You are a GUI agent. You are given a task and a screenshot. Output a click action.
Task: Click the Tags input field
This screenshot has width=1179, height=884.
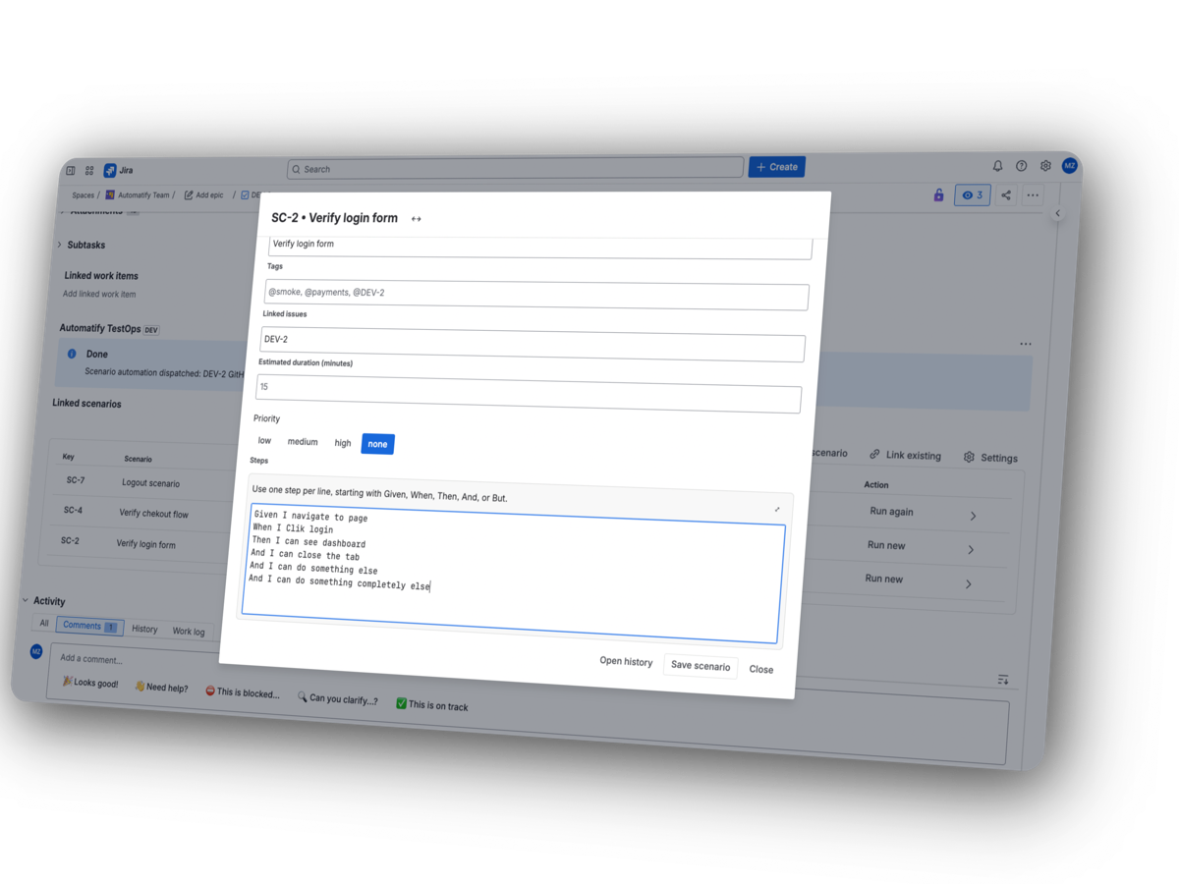[x=536, y=295]
